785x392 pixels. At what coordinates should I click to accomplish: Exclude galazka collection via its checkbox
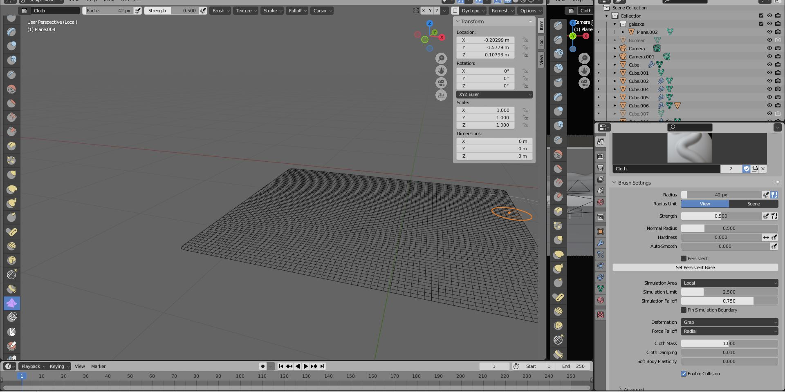point(761,24)
